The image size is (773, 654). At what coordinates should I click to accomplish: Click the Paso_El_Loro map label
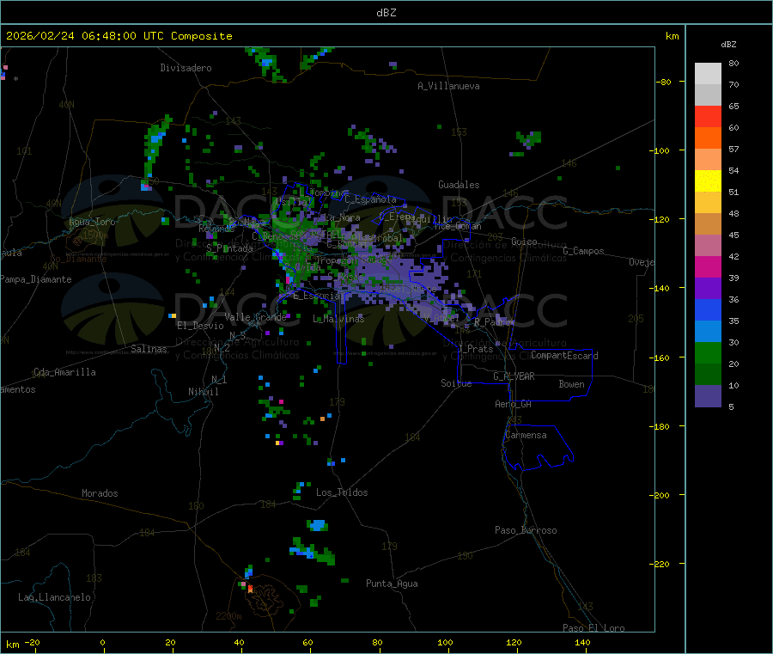pyautogui.click(x=594, y=628)
